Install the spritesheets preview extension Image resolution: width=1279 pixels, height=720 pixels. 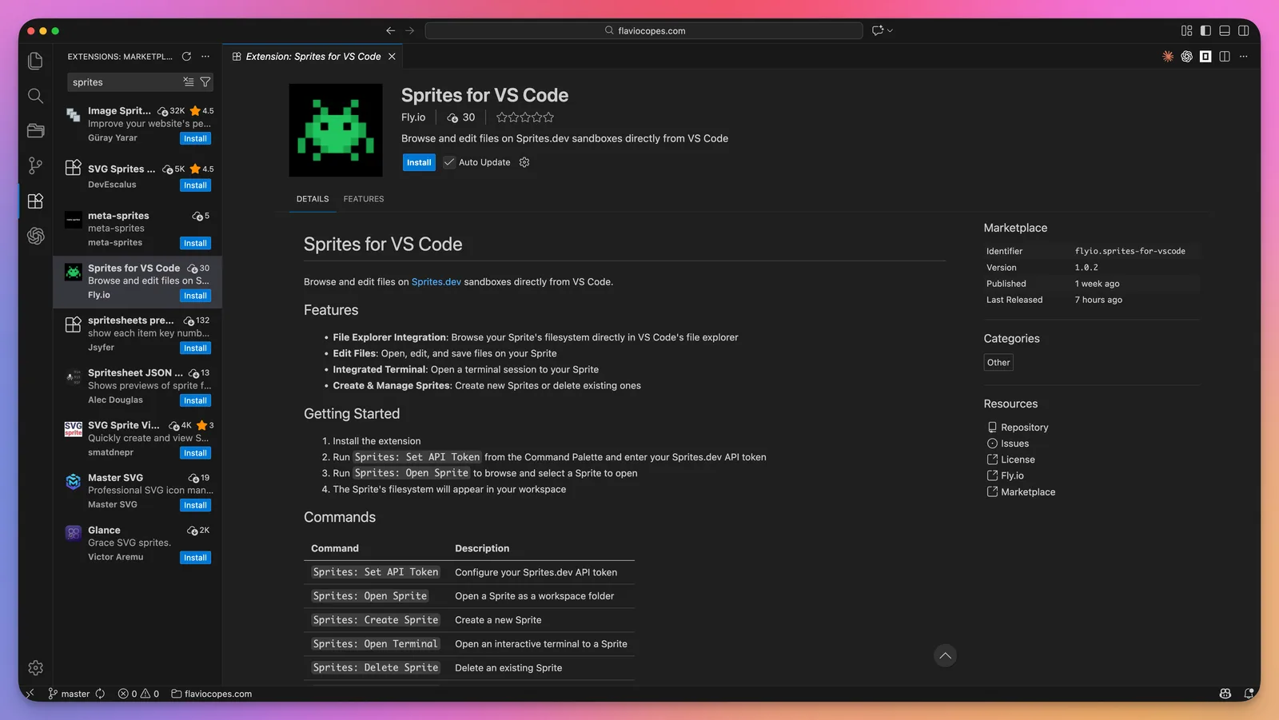point(195,348)
